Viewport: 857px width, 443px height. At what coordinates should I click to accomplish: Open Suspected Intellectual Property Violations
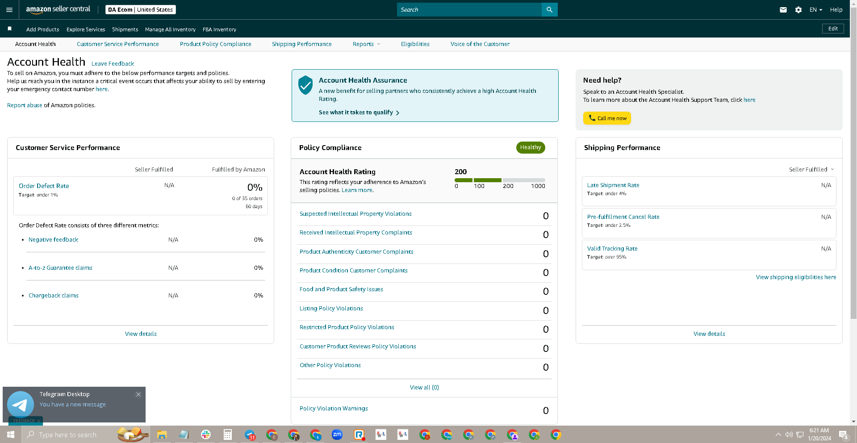[x=355, y=213]
